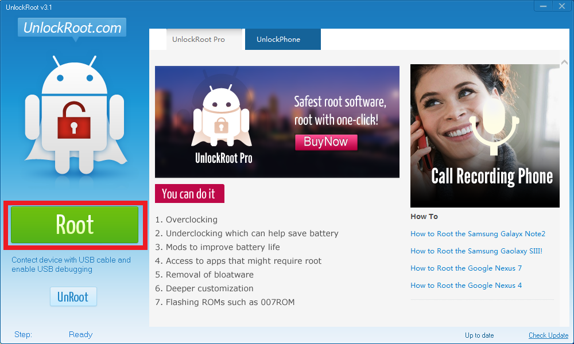The height and width of the screenshot is (344, 574).
Task: Open How to Root Google Nexus 4 link
Action: click(466, 285)
